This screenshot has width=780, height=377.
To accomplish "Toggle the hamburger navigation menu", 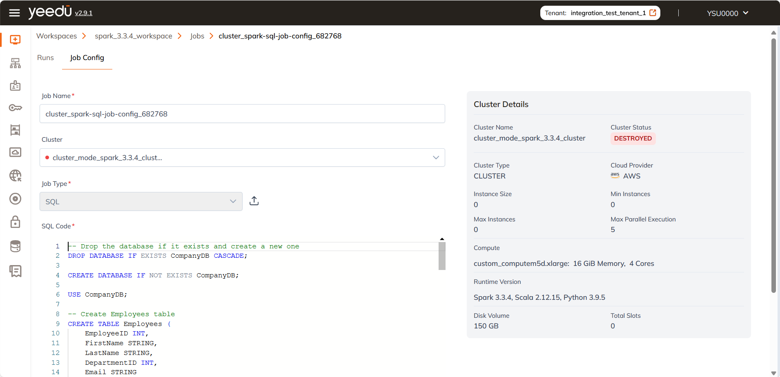I will coord(14,13).
